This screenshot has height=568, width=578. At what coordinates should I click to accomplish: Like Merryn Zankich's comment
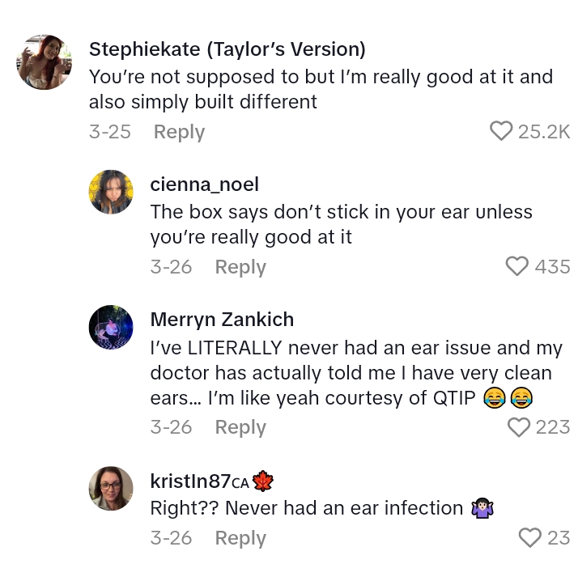(x=518, y=426)
